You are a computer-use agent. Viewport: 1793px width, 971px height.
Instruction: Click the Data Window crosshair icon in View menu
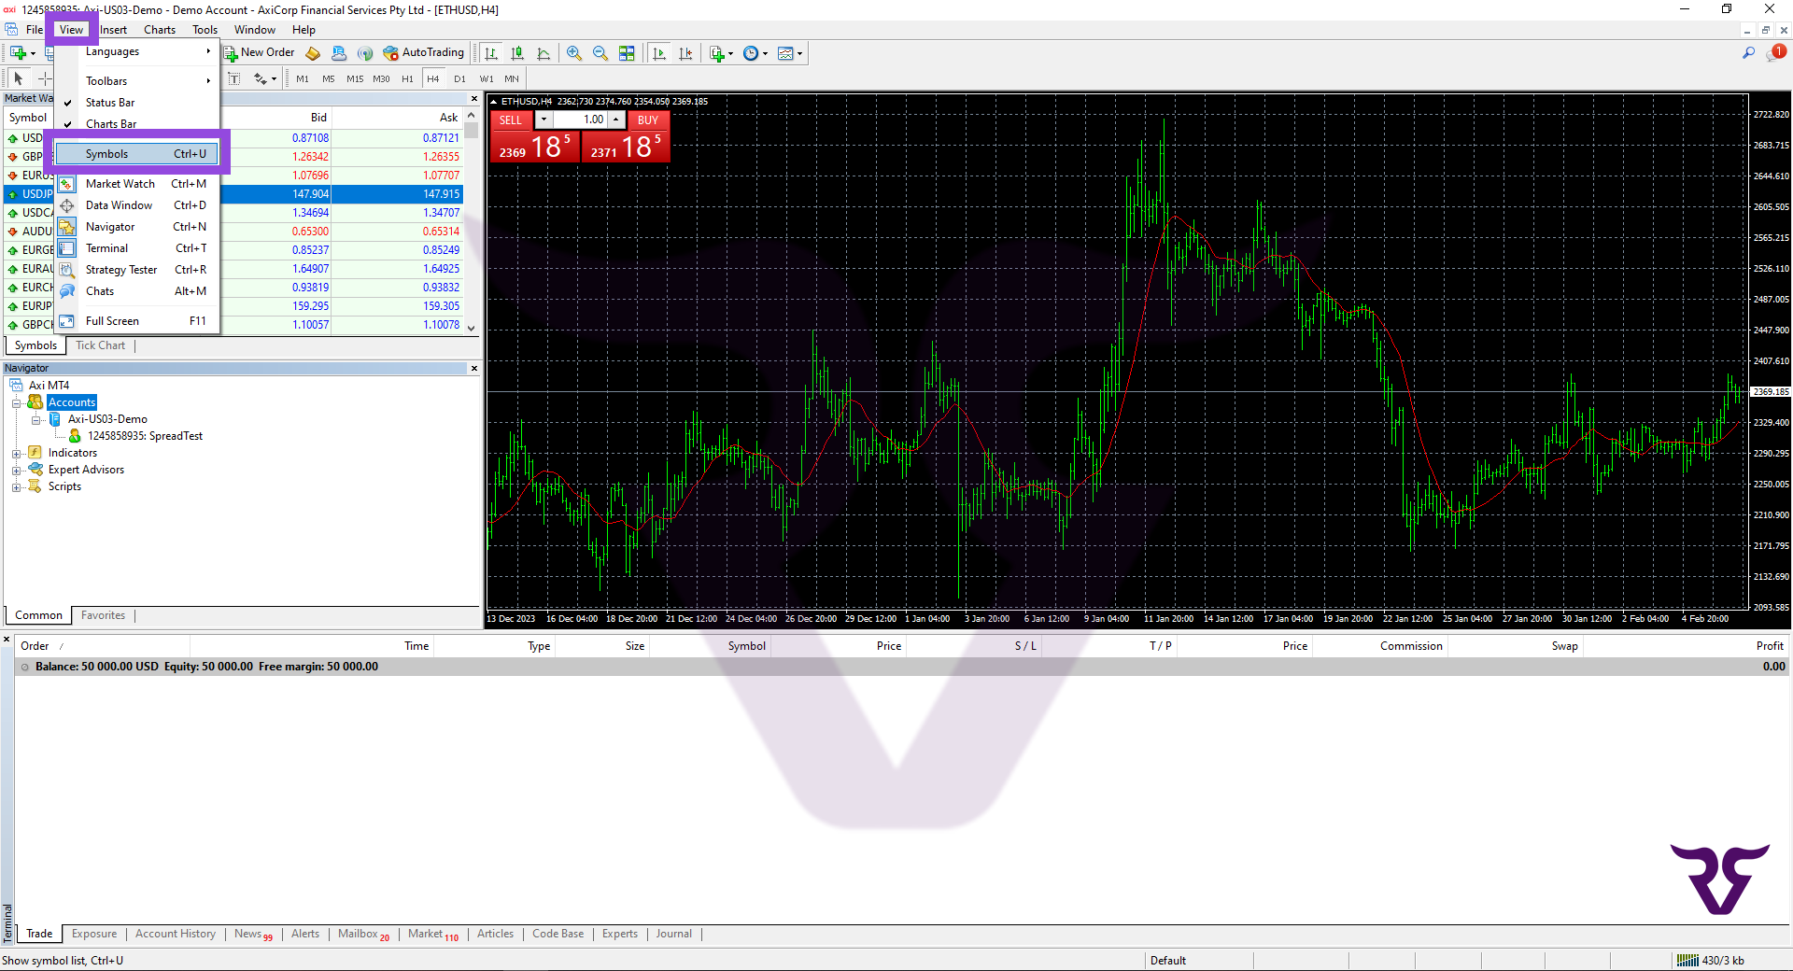pyautogui.click(x=67, y=205)
